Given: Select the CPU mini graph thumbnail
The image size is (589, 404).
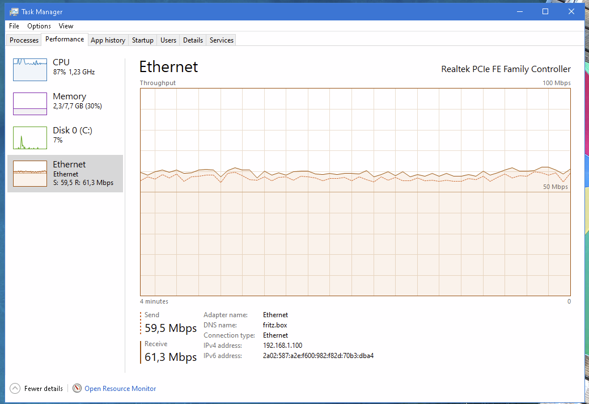Looking at the screenshot, I should click(x=30, y=69).
